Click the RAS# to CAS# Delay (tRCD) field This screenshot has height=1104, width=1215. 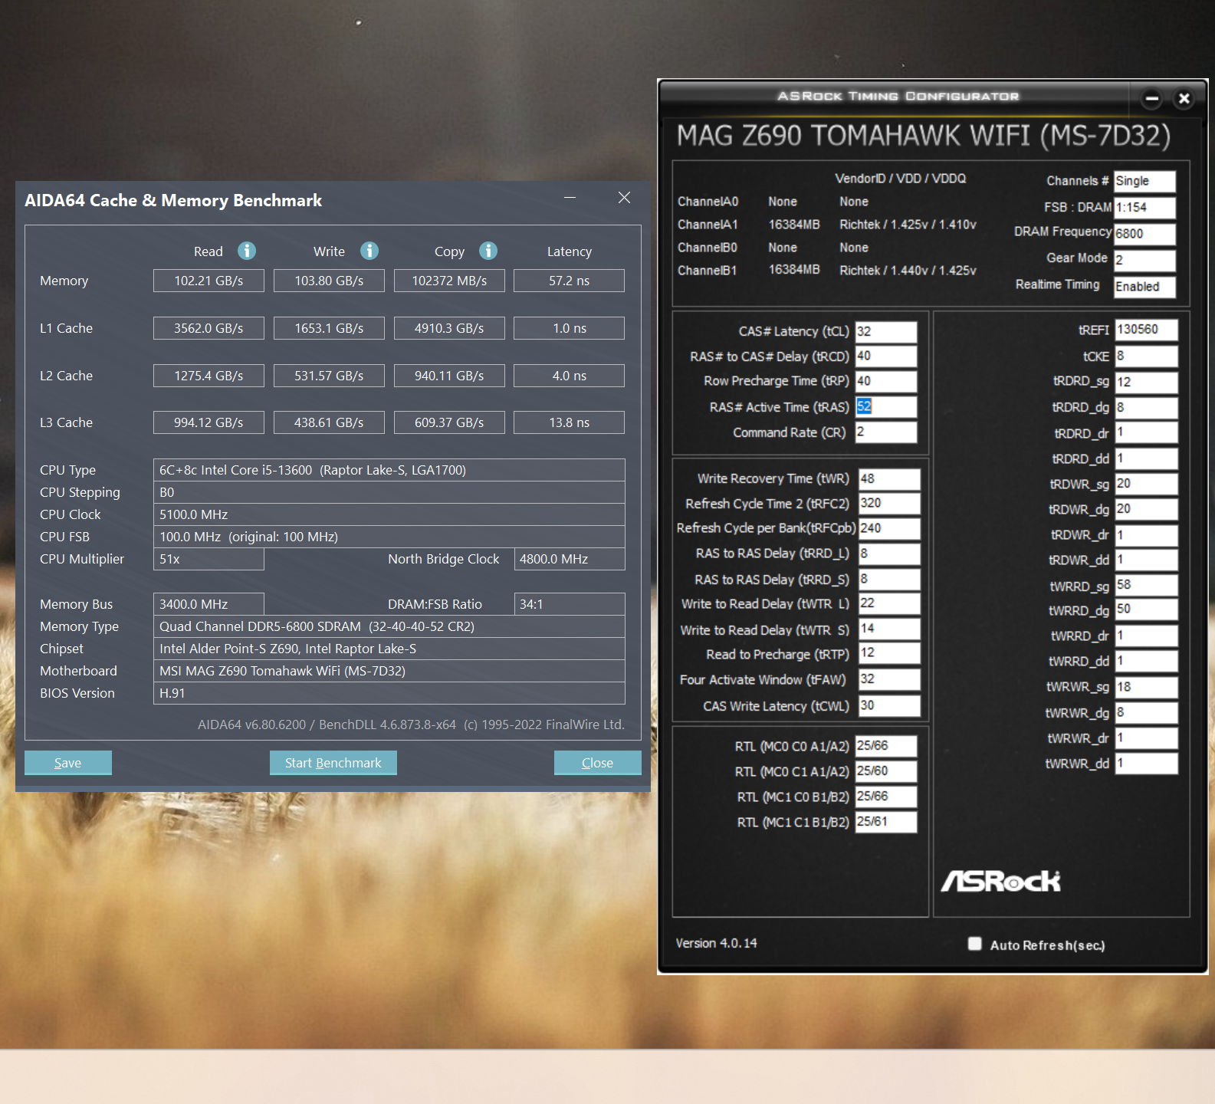tap(886, 356)
